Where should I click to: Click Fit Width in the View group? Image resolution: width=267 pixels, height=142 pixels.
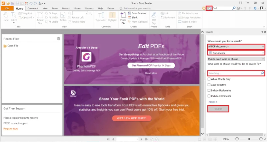tap(51, 18)
